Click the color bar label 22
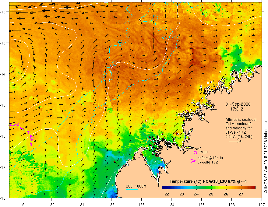The image size is (268, 207). tap(167, 194)
